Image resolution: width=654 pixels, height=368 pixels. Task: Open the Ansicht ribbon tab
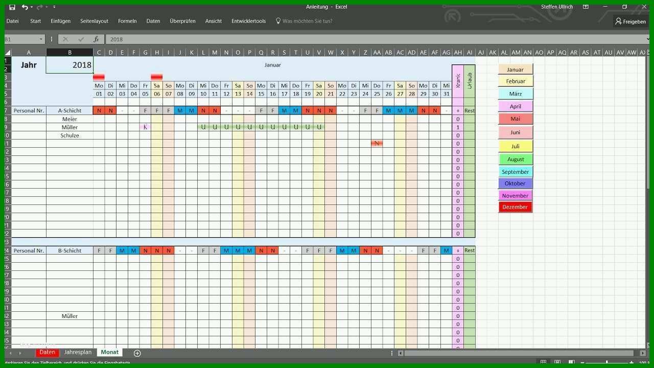tap(214, 21)
